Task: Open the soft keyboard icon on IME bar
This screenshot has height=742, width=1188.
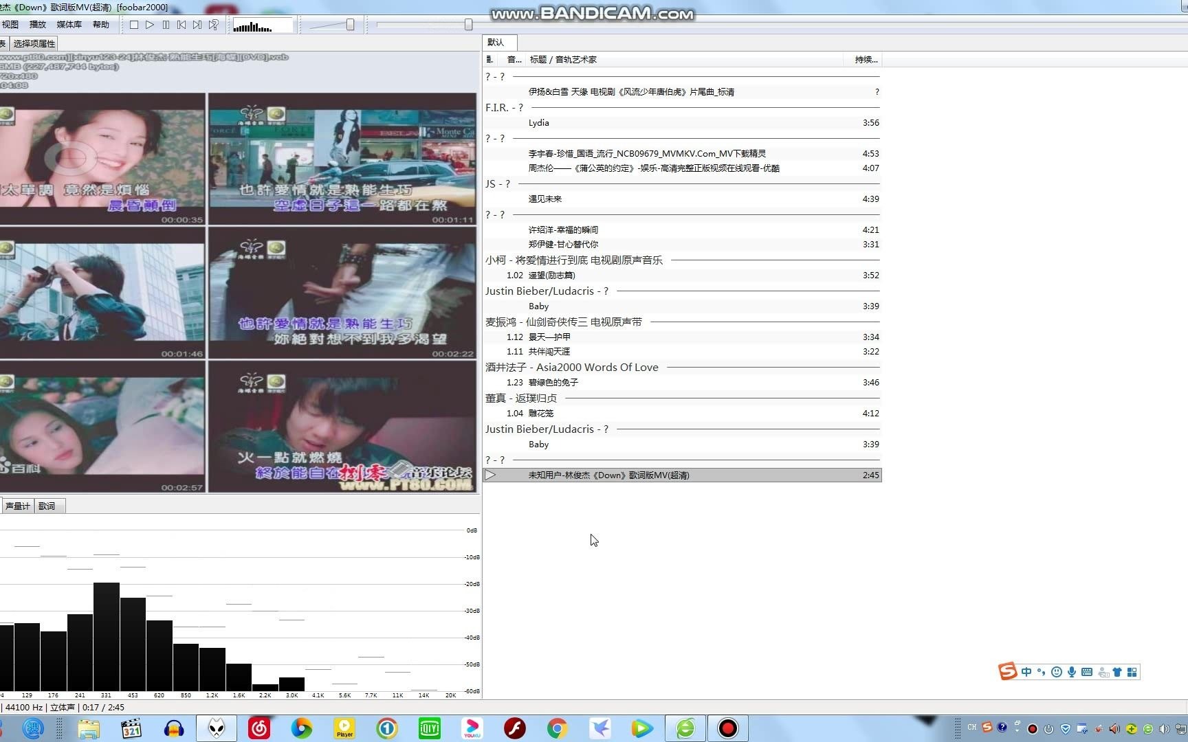Action: click(1087, 672)
